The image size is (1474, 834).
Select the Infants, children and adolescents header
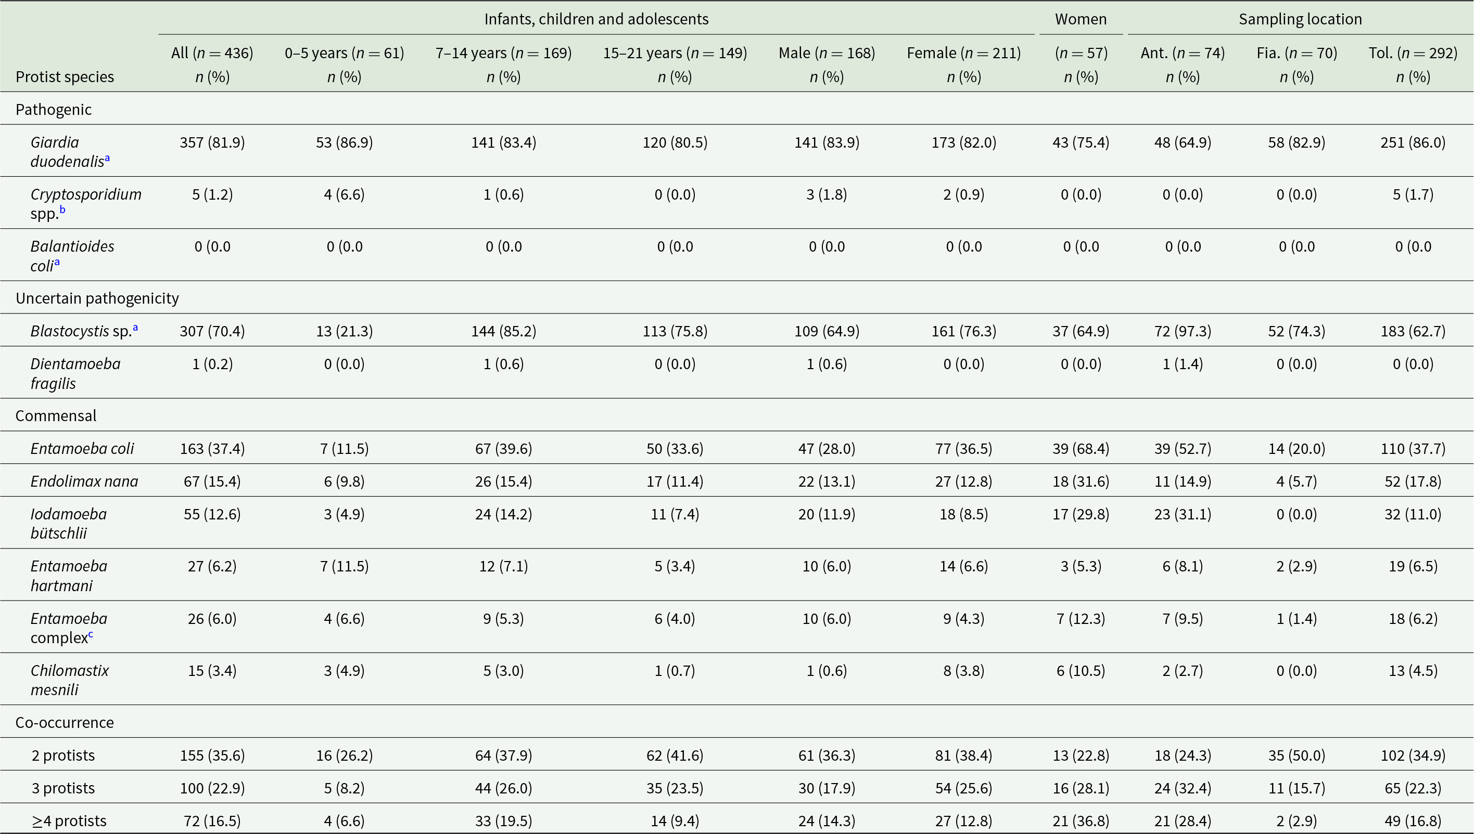(x=596, y=19)
